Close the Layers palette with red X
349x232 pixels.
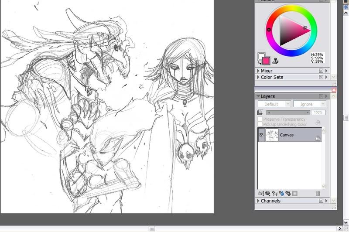(334, 90)
